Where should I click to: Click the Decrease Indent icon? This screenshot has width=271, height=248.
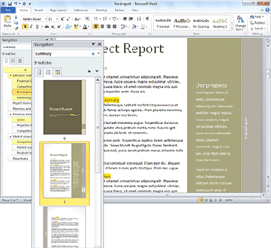click(x=125, y=19)
